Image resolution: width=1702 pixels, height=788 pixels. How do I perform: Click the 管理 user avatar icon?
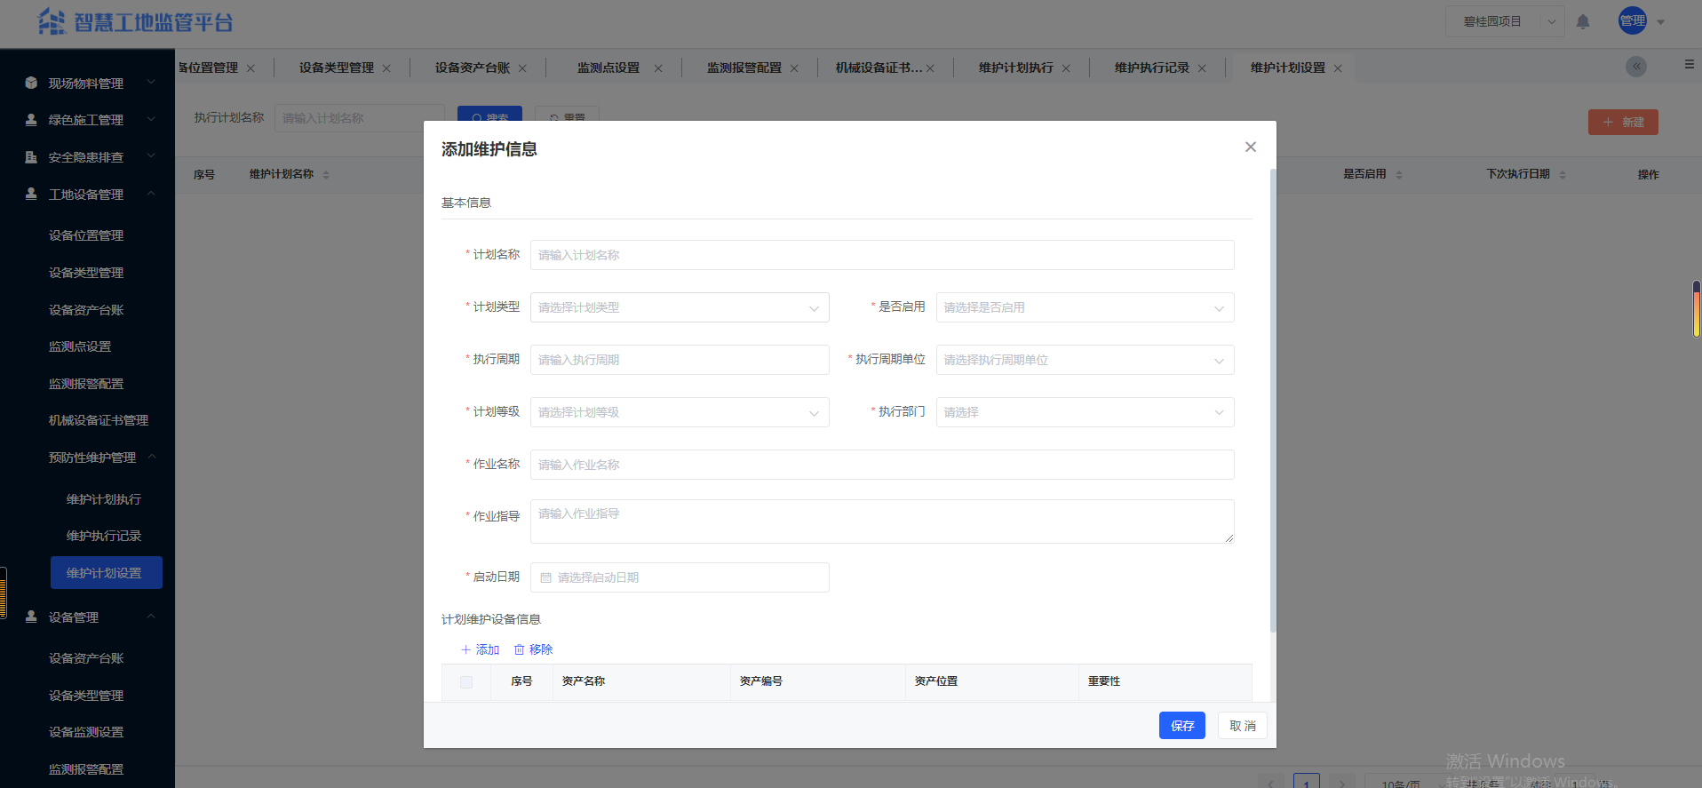pos(1632,21)
